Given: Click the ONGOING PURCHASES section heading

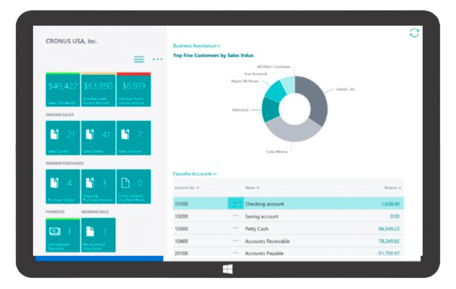Looking at the screenshot, I should [x=65, y=163].
